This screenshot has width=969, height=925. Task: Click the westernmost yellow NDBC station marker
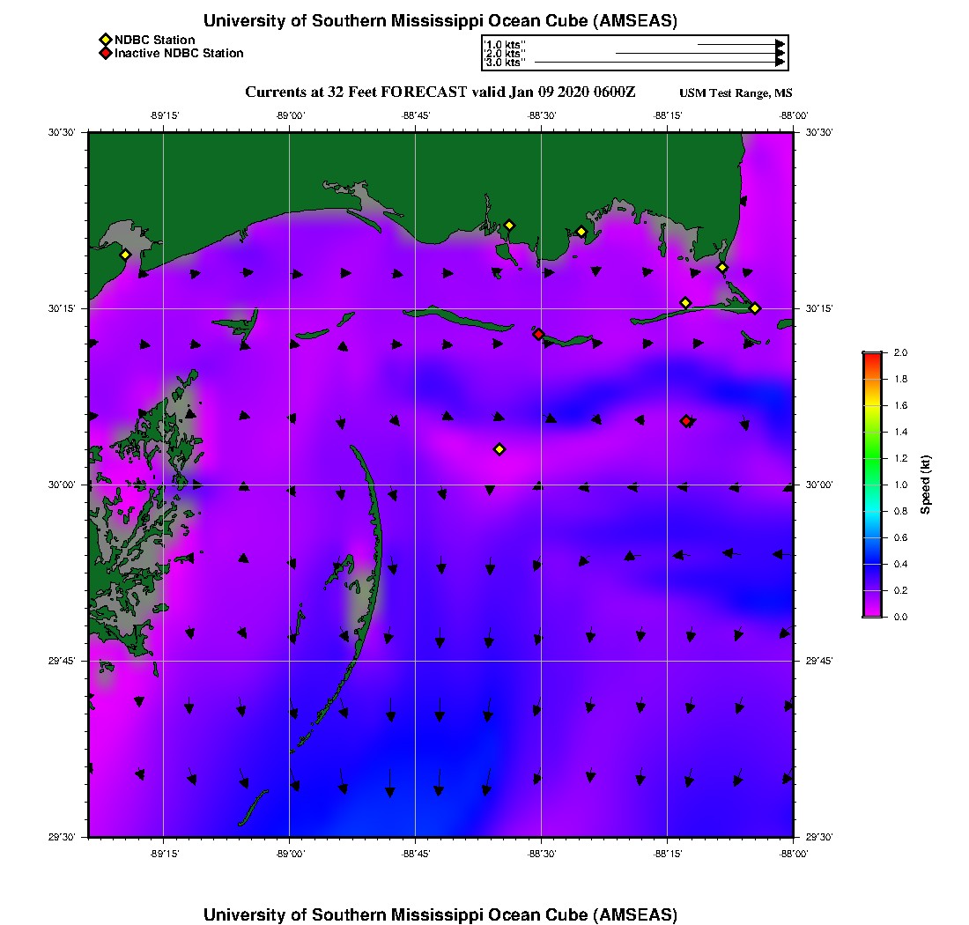(x=125, y=255)
